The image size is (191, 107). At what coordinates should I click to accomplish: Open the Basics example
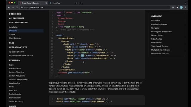click(12, 65)
